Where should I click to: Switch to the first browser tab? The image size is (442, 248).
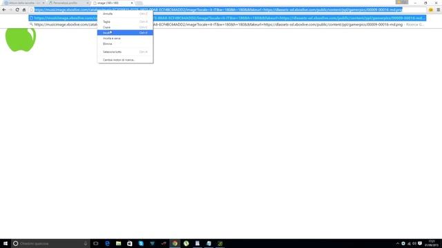coord(24,3)
